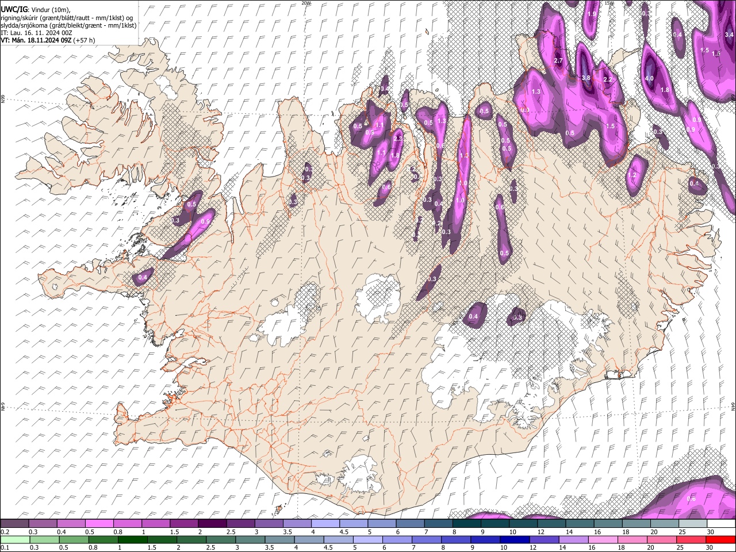The width and height of the screenshot is (736, 552).
Task: Click the "0.1" label on the rain scale
Action: coord(5,547)
